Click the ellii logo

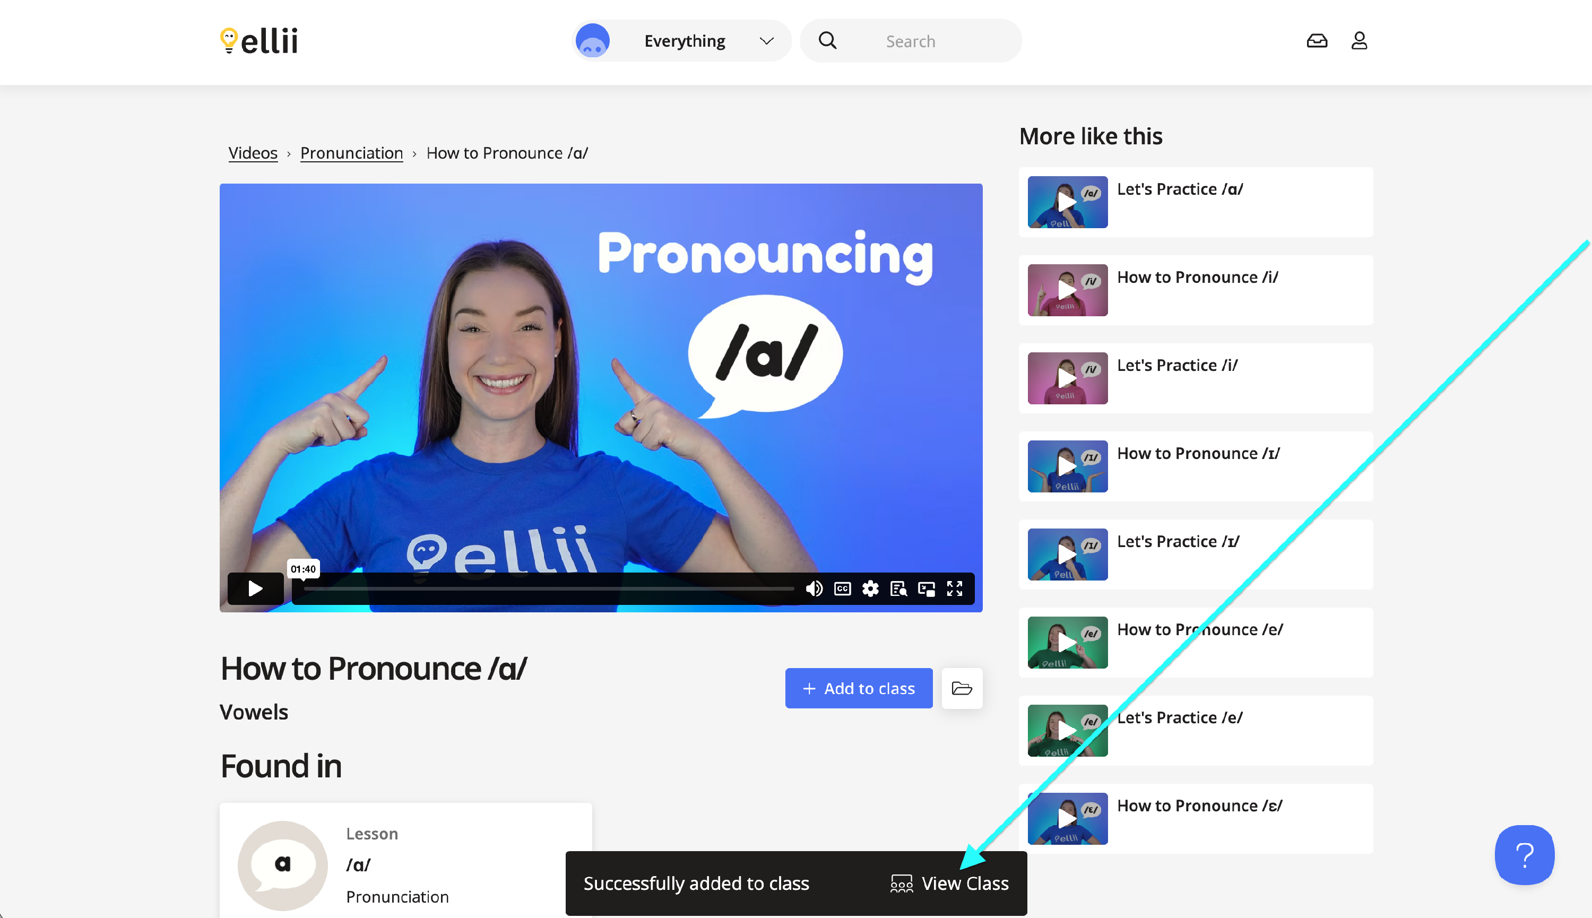(x=259, y=41)
